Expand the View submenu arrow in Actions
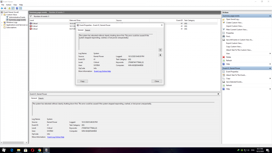This screenshot has height=153, width=272. pos(270,53)
